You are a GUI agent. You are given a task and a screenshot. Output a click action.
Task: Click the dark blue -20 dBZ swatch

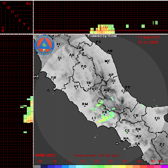tap(44, 166)
